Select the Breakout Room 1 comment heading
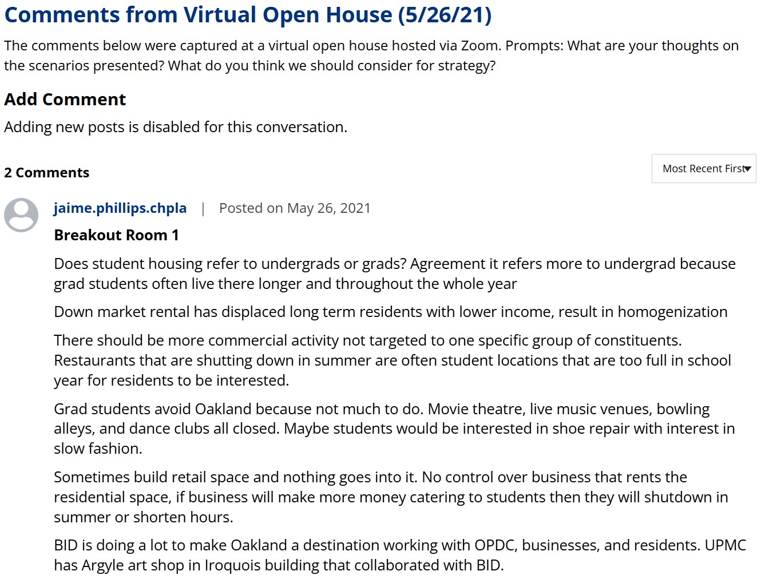The image size is (761, 579). 116,235
